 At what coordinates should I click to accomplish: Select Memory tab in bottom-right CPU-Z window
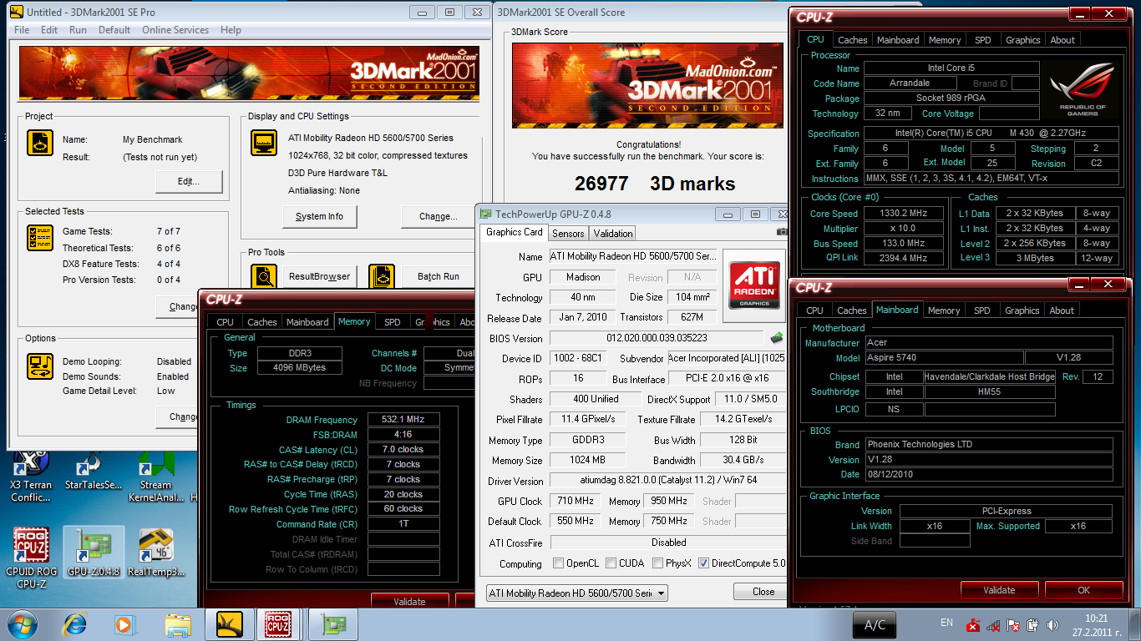(x=944, y=310)
